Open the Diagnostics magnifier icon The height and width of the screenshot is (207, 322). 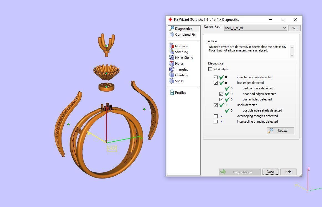172,29
